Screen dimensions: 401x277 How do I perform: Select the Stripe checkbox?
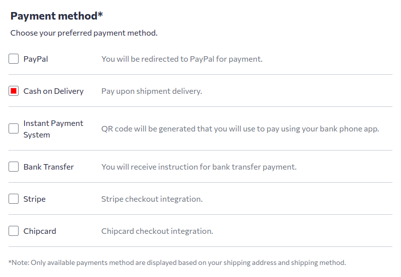click(14, 199)
